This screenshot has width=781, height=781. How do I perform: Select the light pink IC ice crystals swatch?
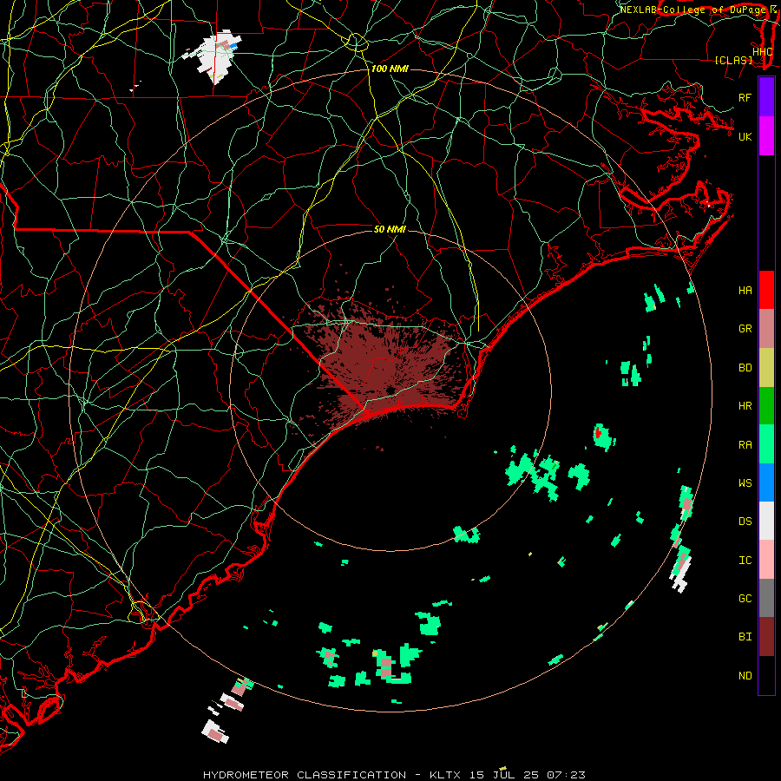[x=766, y=560]
